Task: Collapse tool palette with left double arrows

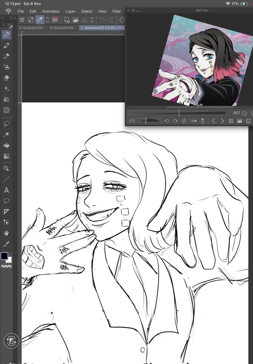Action: (x=2, y=18)
